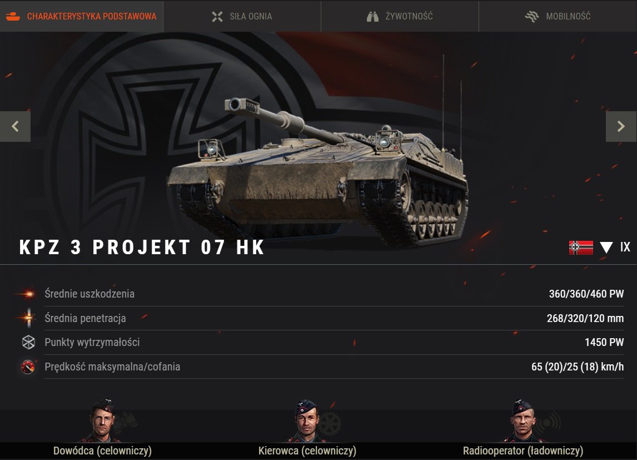Go to previous tank with left chevron
Screen dimensions: 637x460
[15, 126]
